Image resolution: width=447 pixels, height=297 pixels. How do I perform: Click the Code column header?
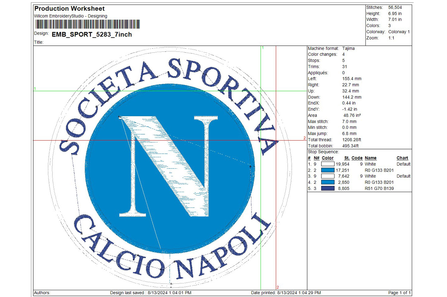click(357, 158)
